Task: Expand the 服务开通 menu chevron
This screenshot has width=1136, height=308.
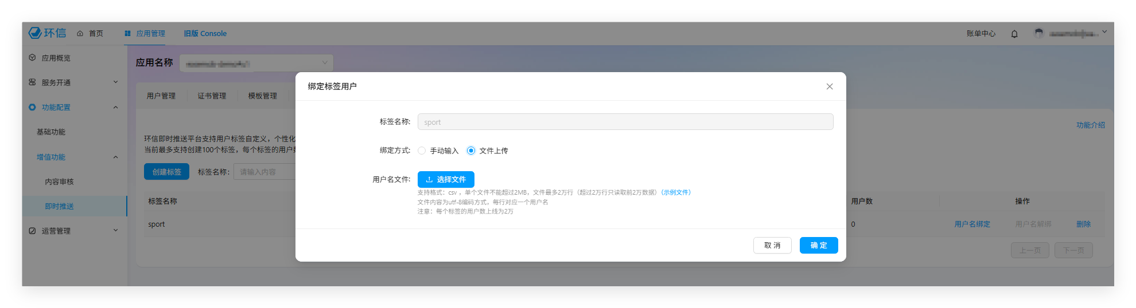Action: click(x=115, y=82)
